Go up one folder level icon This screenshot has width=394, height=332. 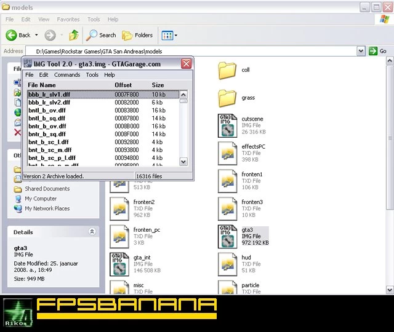coord(74,35)
